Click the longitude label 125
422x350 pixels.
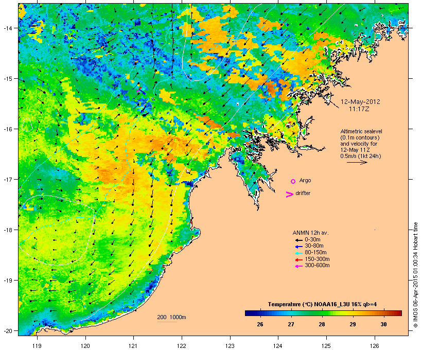[x=326, y=346]
